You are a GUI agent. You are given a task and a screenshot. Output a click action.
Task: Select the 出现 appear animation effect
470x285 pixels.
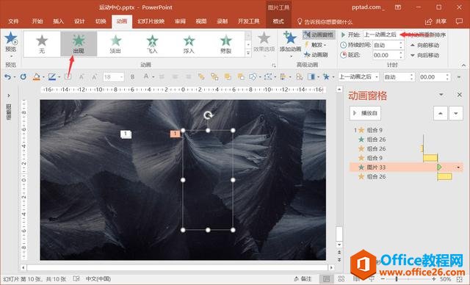(x=79, y=44)
